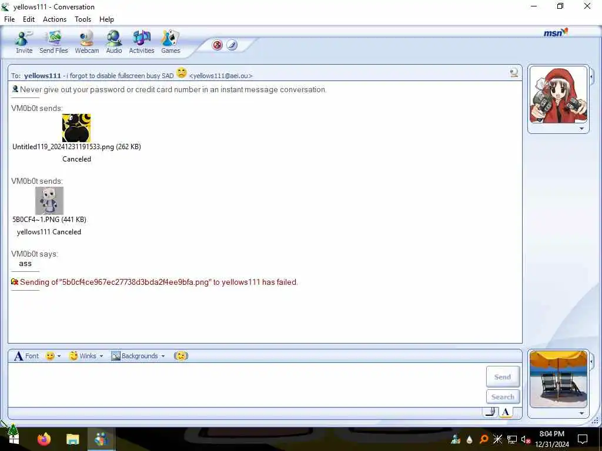602x451 pixels.
Task: Open the network tray icon
Action: [x=512, y=439]
